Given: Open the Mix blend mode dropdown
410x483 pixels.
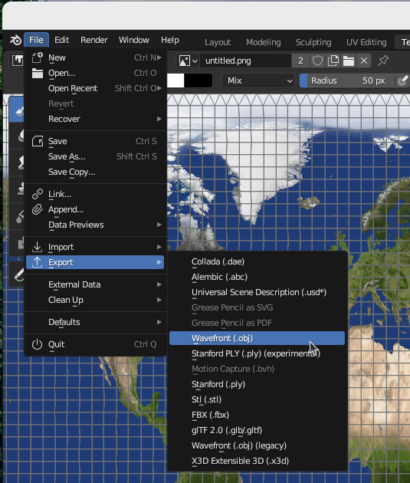Looking at the screenshot, I should pos(258,80).
